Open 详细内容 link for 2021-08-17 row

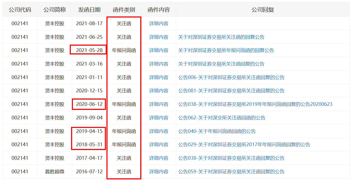click(x=159, y=24)
